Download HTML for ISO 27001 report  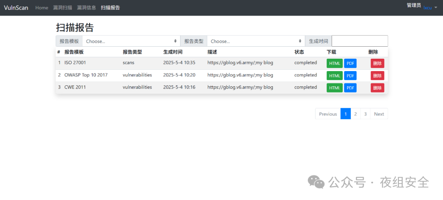click(x=335, y=64)
